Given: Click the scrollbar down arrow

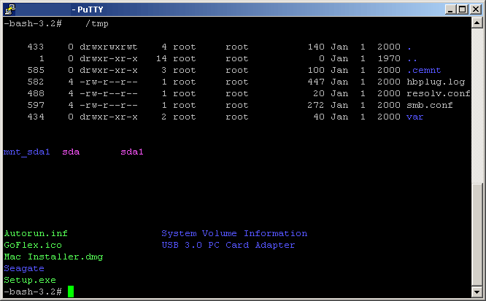Looking at the screenshot, I should point(477,292).
